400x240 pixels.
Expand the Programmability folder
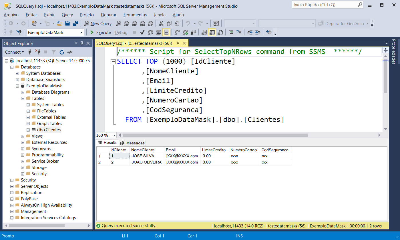(23, 155)
